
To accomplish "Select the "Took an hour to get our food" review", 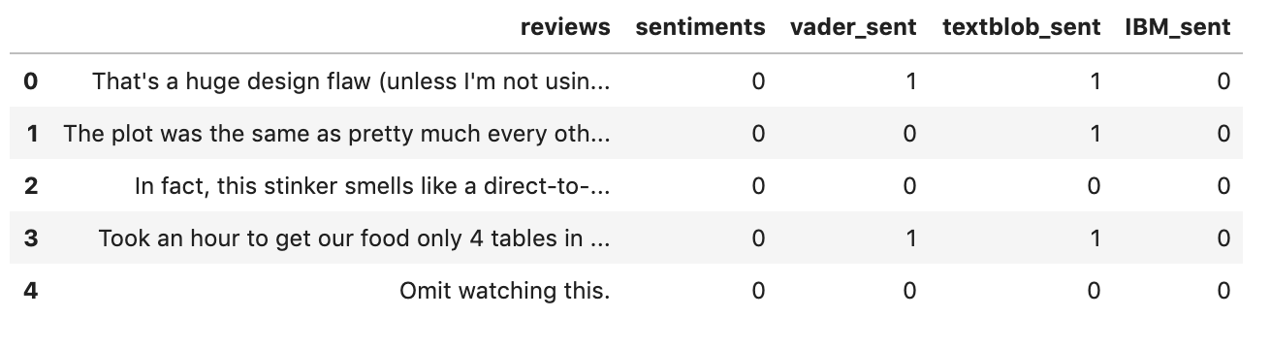I will tap(354, 238).
